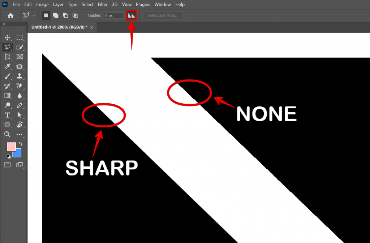The height and width of the screenshot is (243, 370).
Task: Select the Quick Selection tool
Action: 20,47
